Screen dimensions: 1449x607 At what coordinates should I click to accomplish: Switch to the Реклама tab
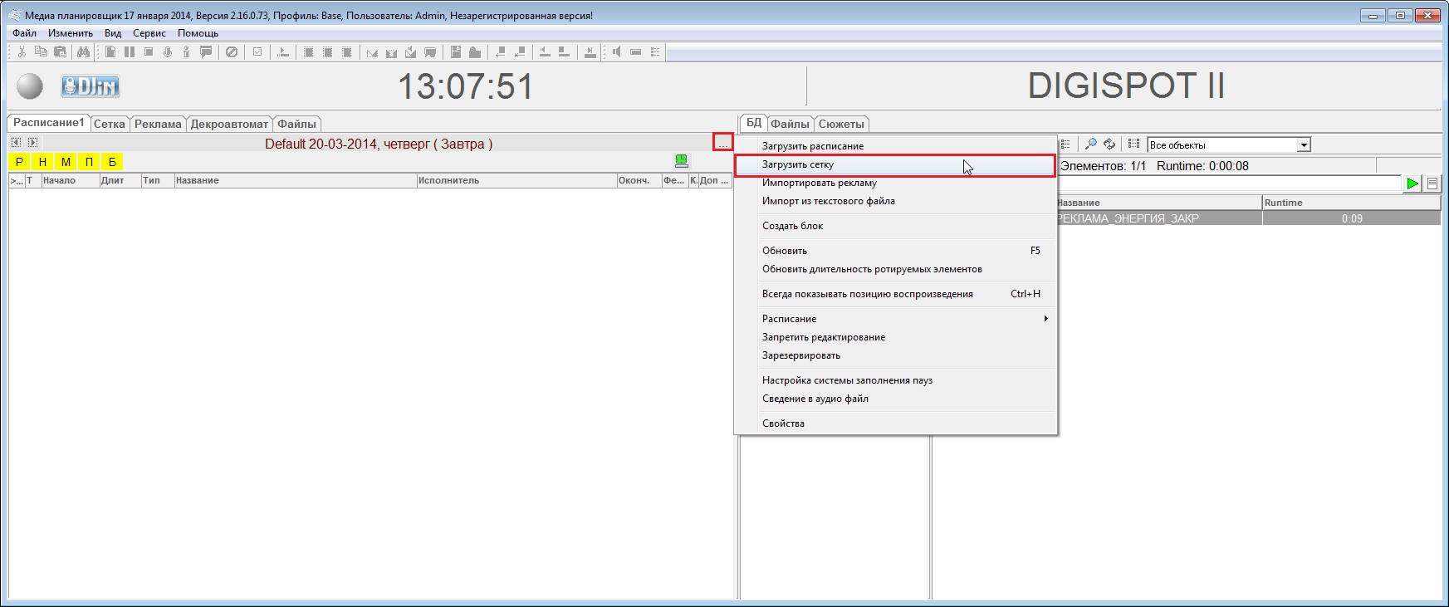point(158,124)
